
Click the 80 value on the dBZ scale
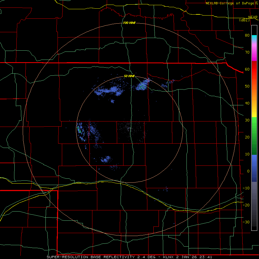[x=247, y=35]
